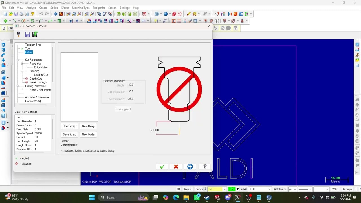Click the green checkmark OK button

coord(162,167)
